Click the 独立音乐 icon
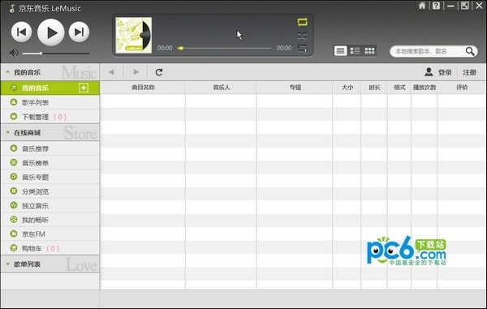487x309 pixels. click(14, 205)
